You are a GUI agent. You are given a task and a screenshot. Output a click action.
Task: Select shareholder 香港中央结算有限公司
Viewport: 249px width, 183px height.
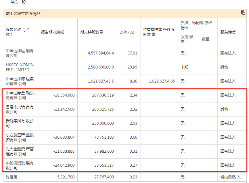(x=20, y=109)
